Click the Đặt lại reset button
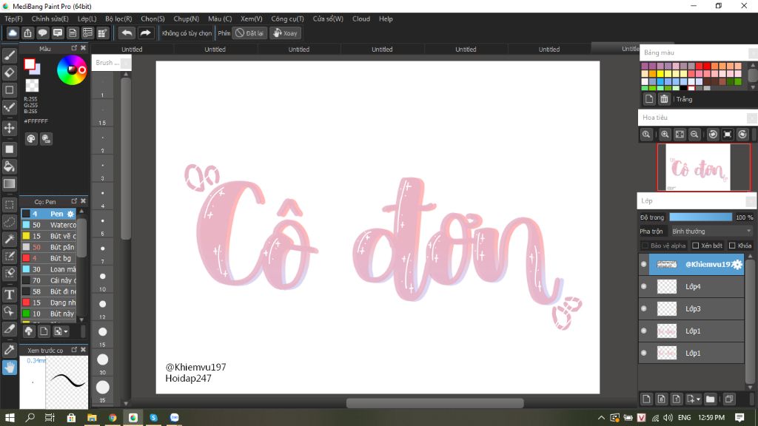 [249, 33]
